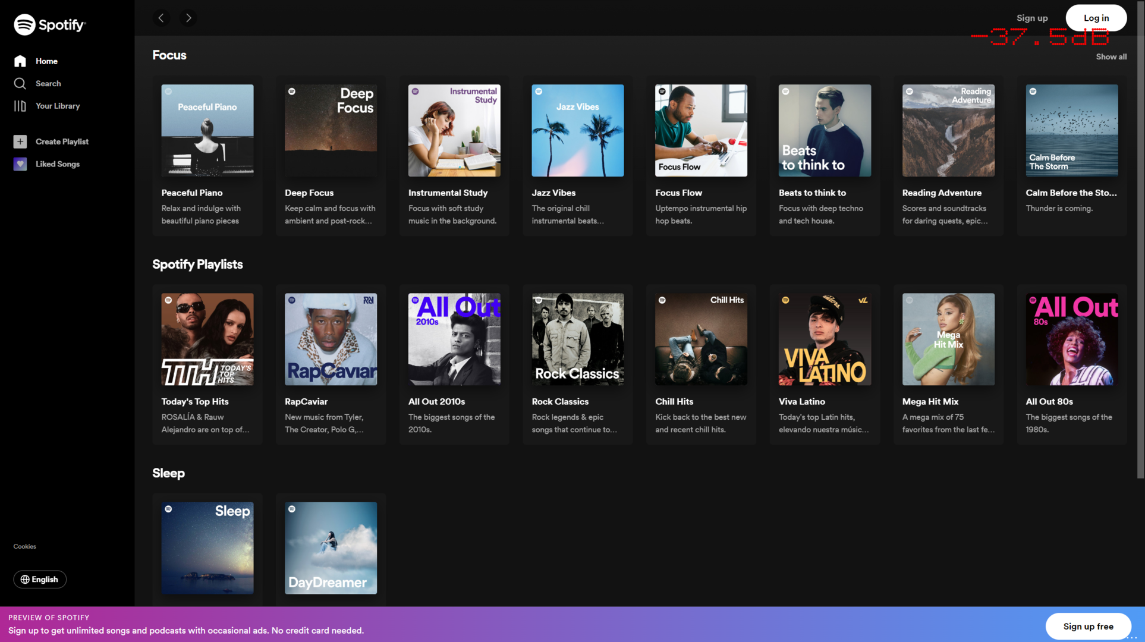Open the English language selector

(40, 580)
